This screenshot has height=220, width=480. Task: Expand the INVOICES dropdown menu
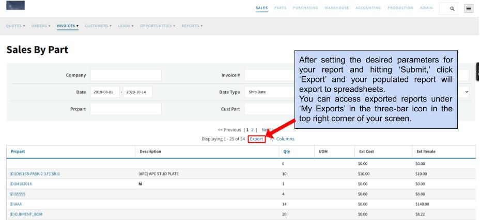pyautogui.click(x=68, y=26)
